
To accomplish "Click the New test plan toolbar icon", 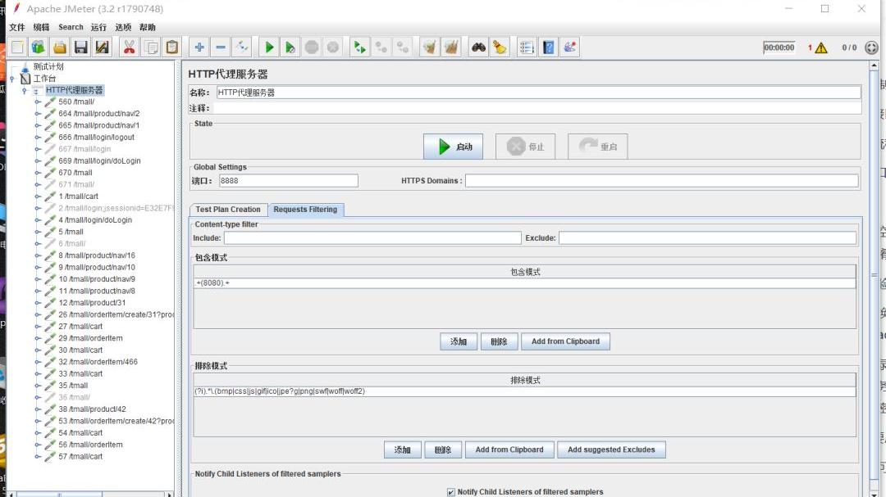I will coord(17,47).
